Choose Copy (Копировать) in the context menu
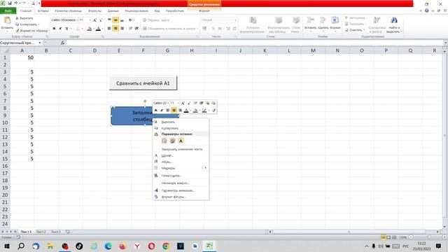The height and width of the screenshot is (252, 448). 181,128
